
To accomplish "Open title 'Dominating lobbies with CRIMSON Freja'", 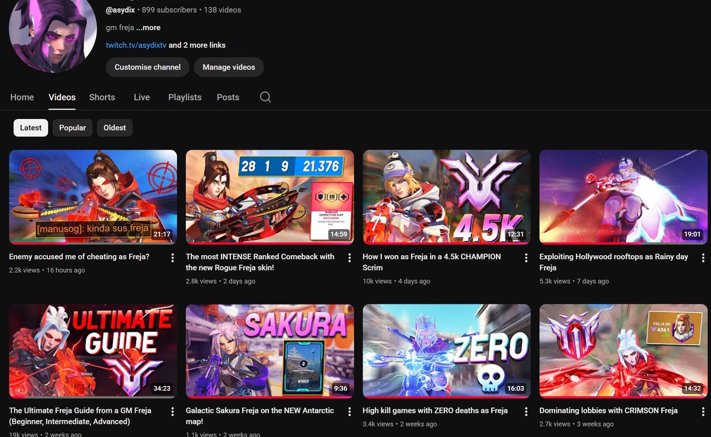I will click(608, 410).
